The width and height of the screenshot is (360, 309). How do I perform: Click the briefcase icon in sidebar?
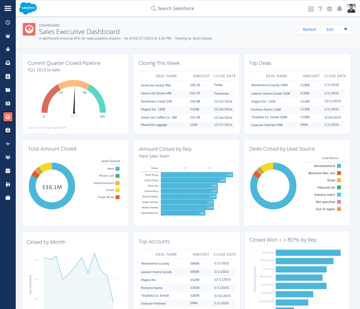(x=8, y=198)
